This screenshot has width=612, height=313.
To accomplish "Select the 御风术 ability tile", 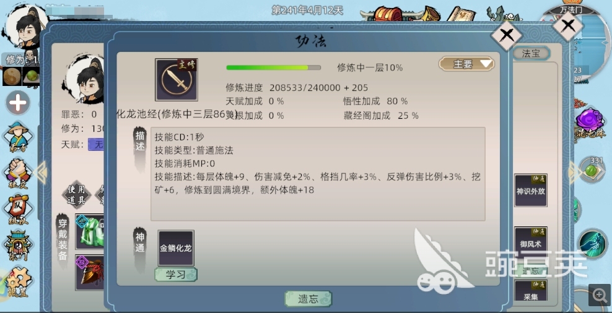I will tap(530, 243).
